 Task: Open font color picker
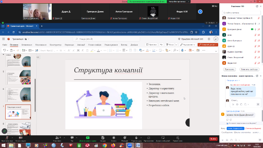[102, 50]
